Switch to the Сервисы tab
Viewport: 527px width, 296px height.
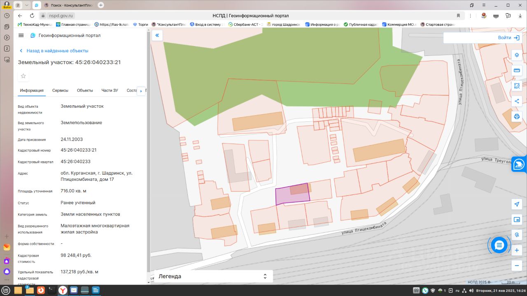(x=60, y=90)
